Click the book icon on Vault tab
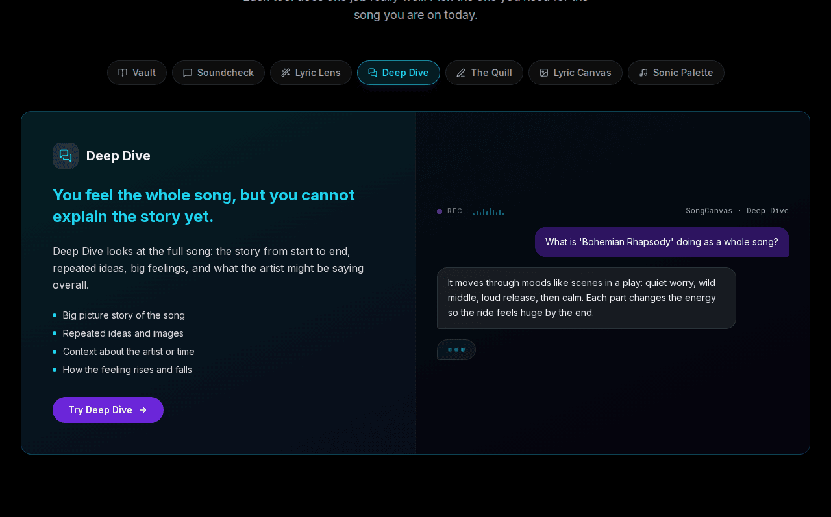831x517 pixels. click(123, 73)
